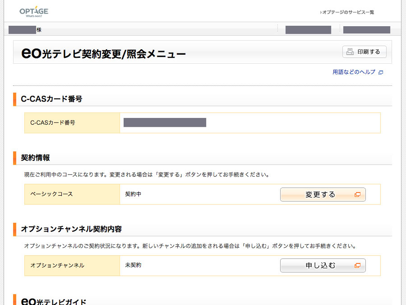406x305 pixels.
Task: Click the new-window icon beside 用語などのヘルプ
Action: coord(381,72)
